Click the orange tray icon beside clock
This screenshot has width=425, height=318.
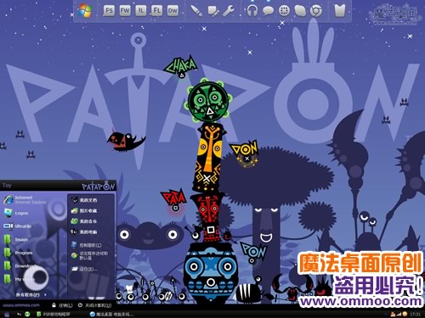(405, 314)
